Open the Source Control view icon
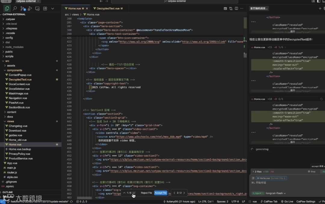This screenshot has width=325, height=204. click(x=23, y=8)
